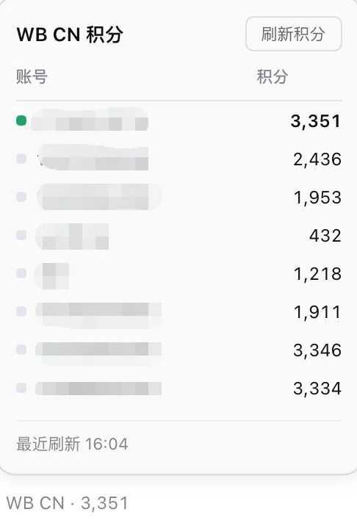Click the 账号 column header
Screen dimensions: 357x523
[32, 76]
